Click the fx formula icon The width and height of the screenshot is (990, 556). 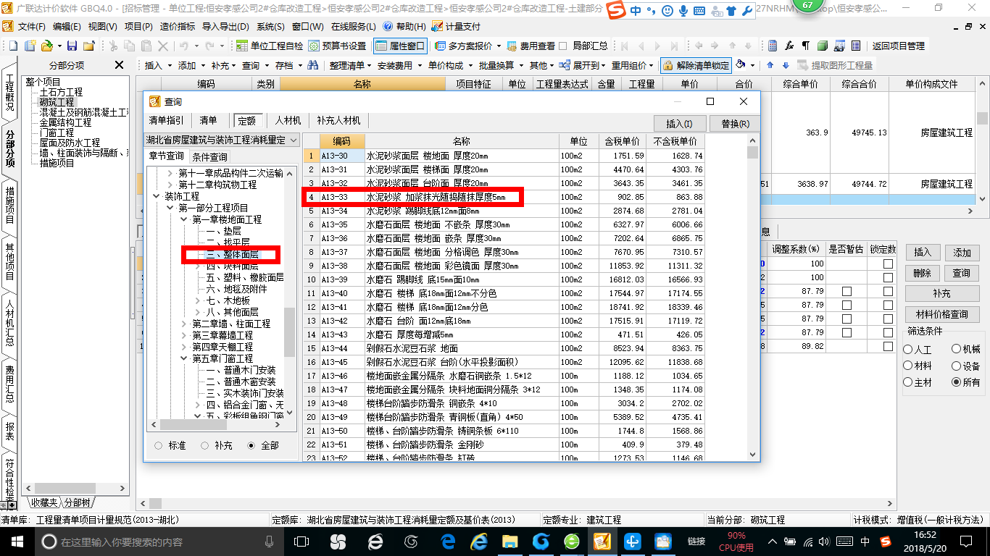click(789, 46)
